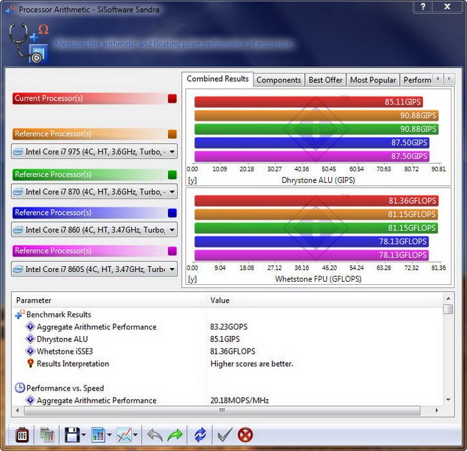This screenshot has height=451, width=467.
Task: Click the blue refresh arrows icon
Action: (200, 435)
